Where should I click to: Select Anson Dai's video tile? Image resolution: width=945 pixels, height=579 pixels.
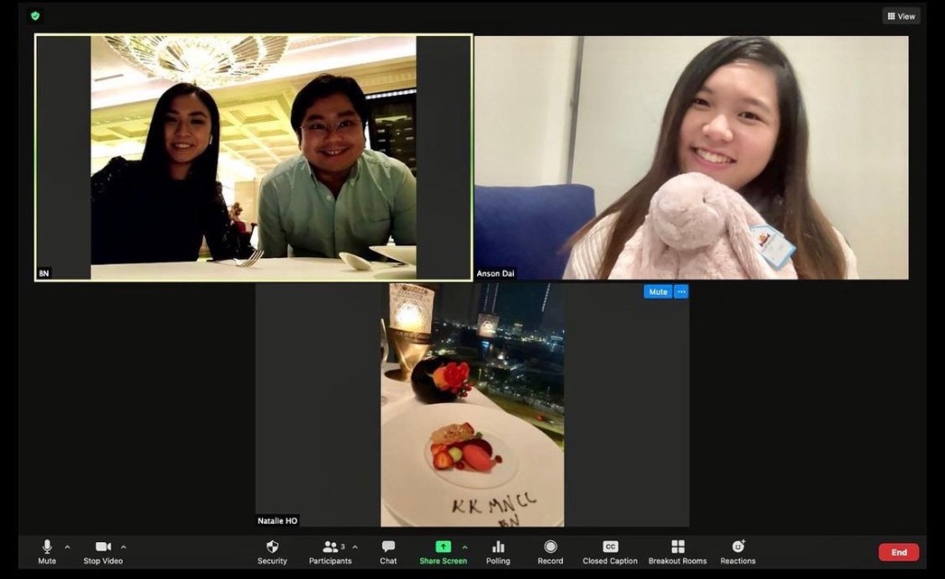click(690, 157)
